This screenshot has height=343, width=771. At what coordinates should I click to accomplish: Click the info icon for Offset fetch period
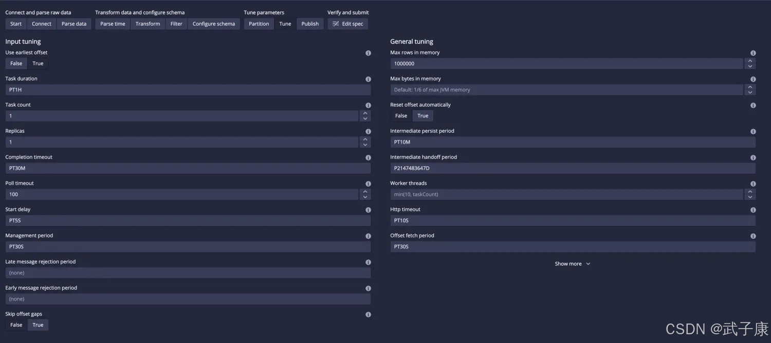[x=753, y=236]
